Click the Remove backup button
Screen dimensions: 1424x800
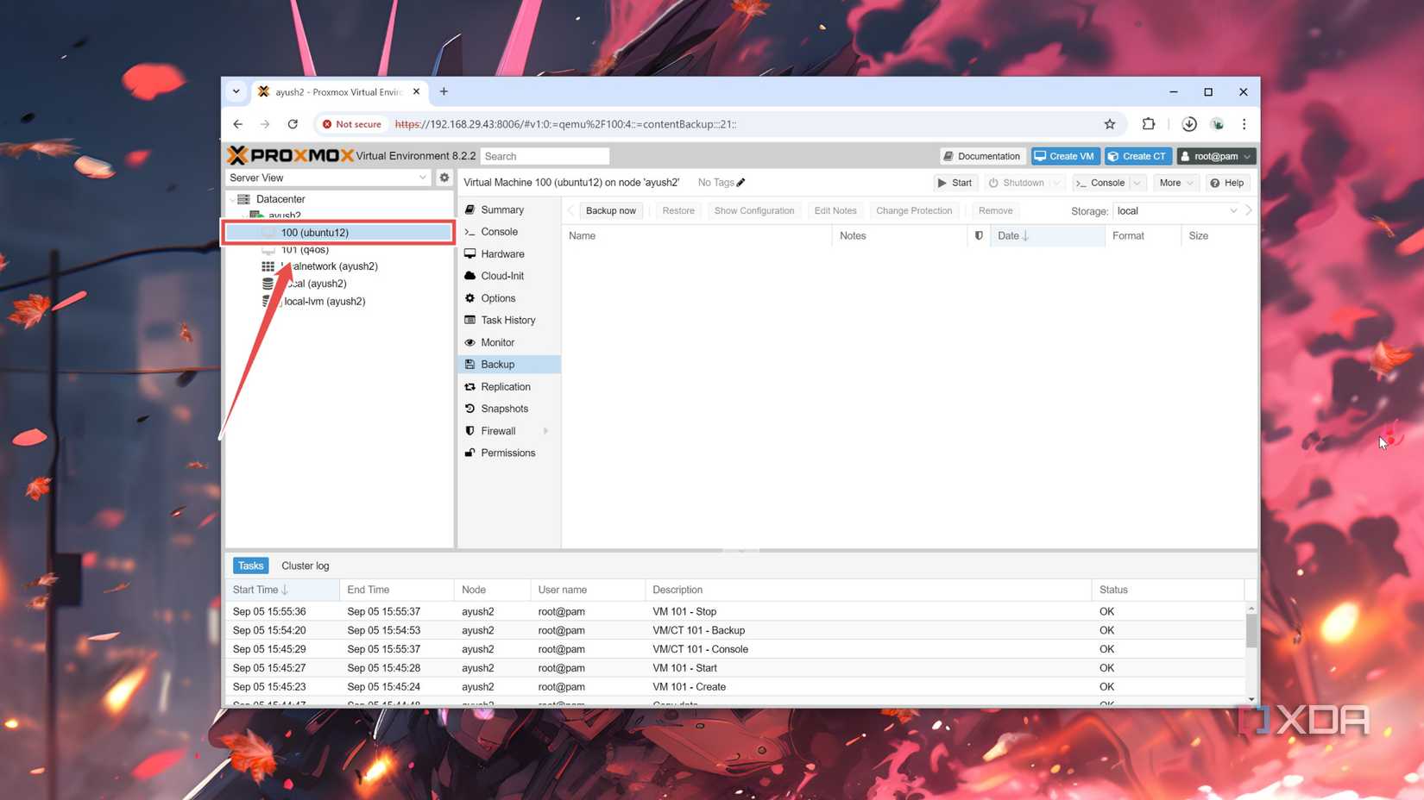tap(995, 210)
